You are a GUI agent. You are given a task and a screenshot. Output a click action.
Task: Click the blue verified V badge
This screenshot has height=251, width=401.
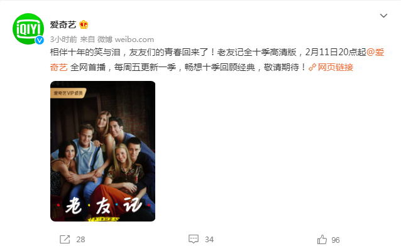pos(40,40)
